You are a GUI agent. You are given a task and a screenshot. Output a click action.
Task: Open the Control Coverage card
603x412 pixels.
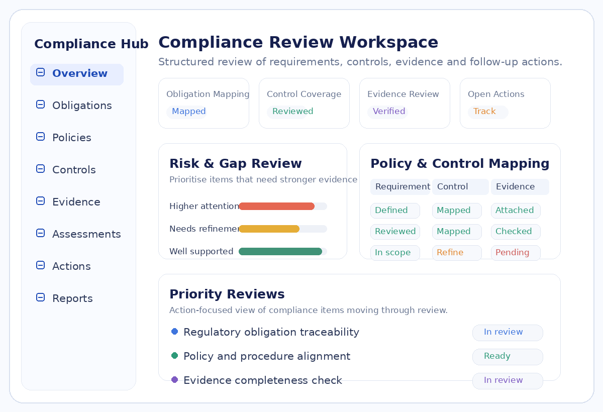point(304,103)
